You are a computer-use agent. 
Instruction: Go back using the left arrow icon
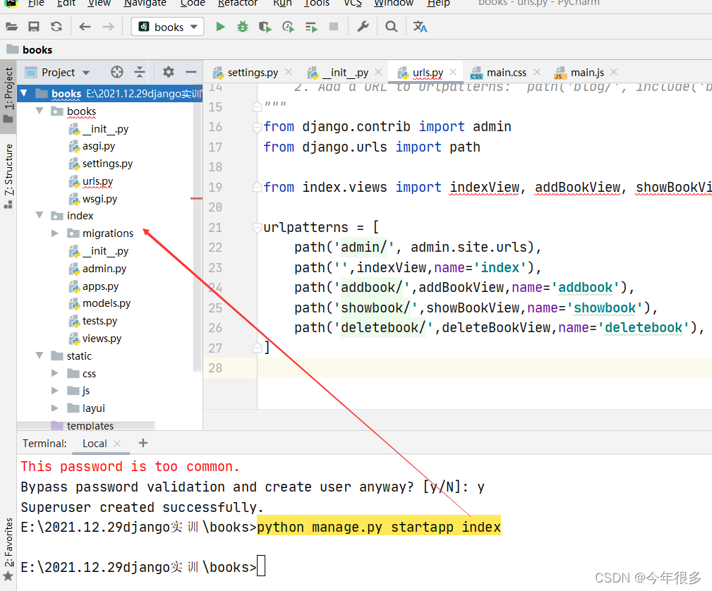click(x=85, y=27)
